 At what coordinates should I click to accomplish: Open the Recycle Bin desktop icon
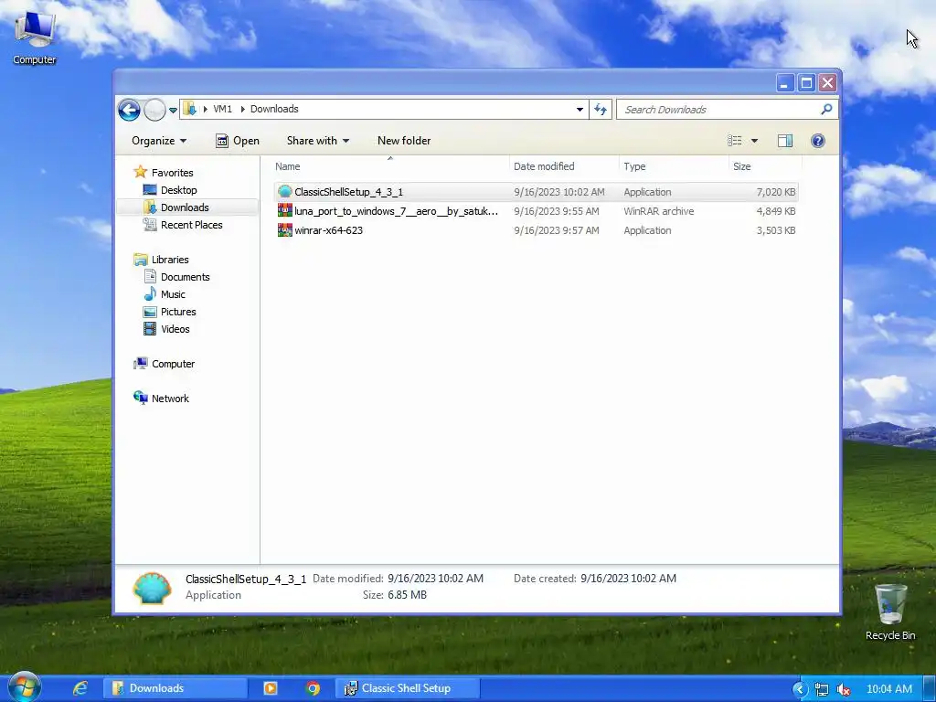click(x=890, y=612)
